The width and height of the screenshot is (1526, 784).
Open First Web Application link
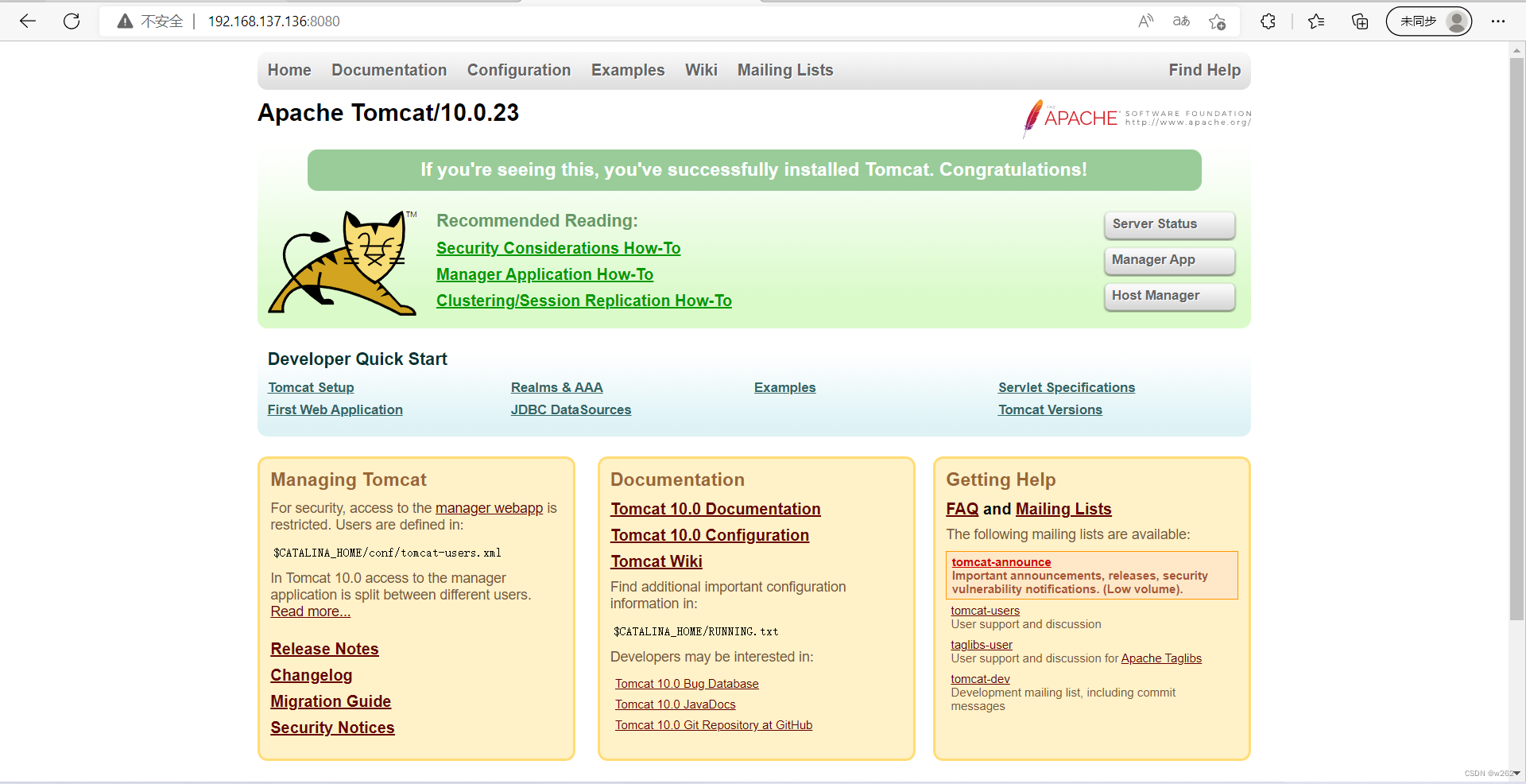[335, 409]
